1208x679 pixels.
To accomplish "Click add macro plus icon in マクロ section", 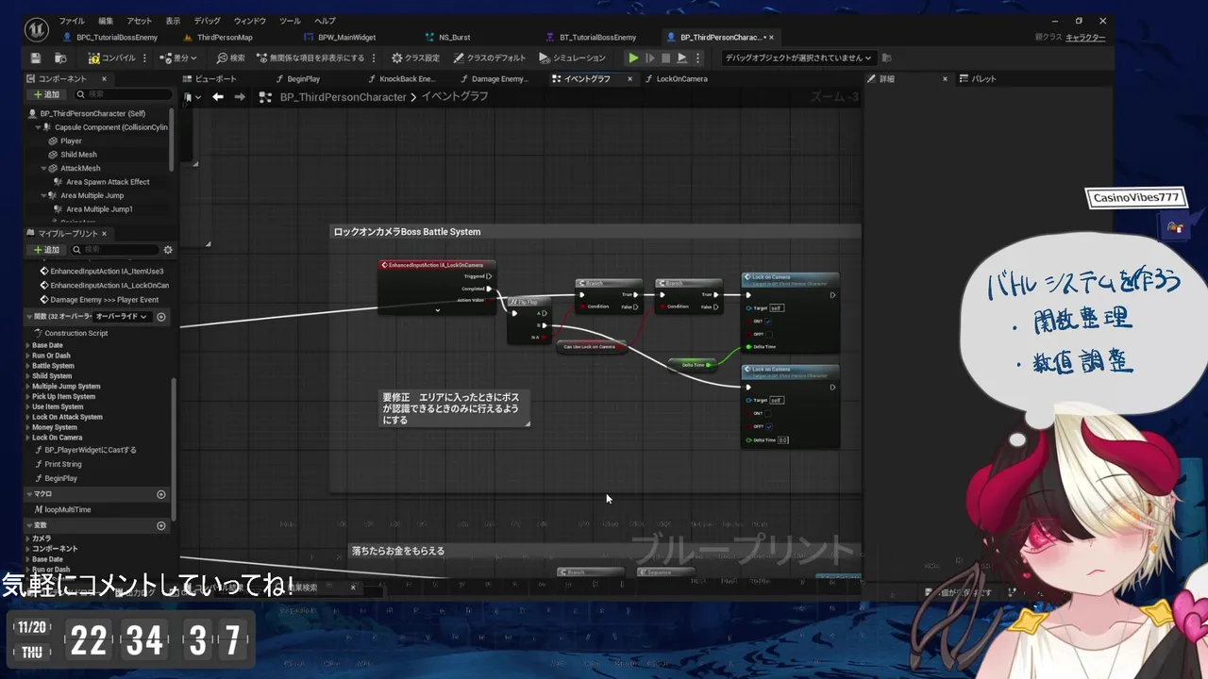I will 161,494.
